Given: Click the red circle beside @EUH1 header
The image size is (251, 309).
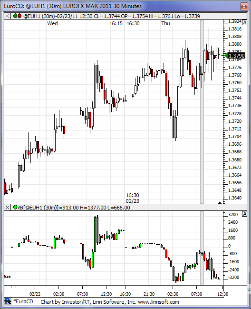Looking at the screenshot, I should pyautogui.click(x=19, y=16).
